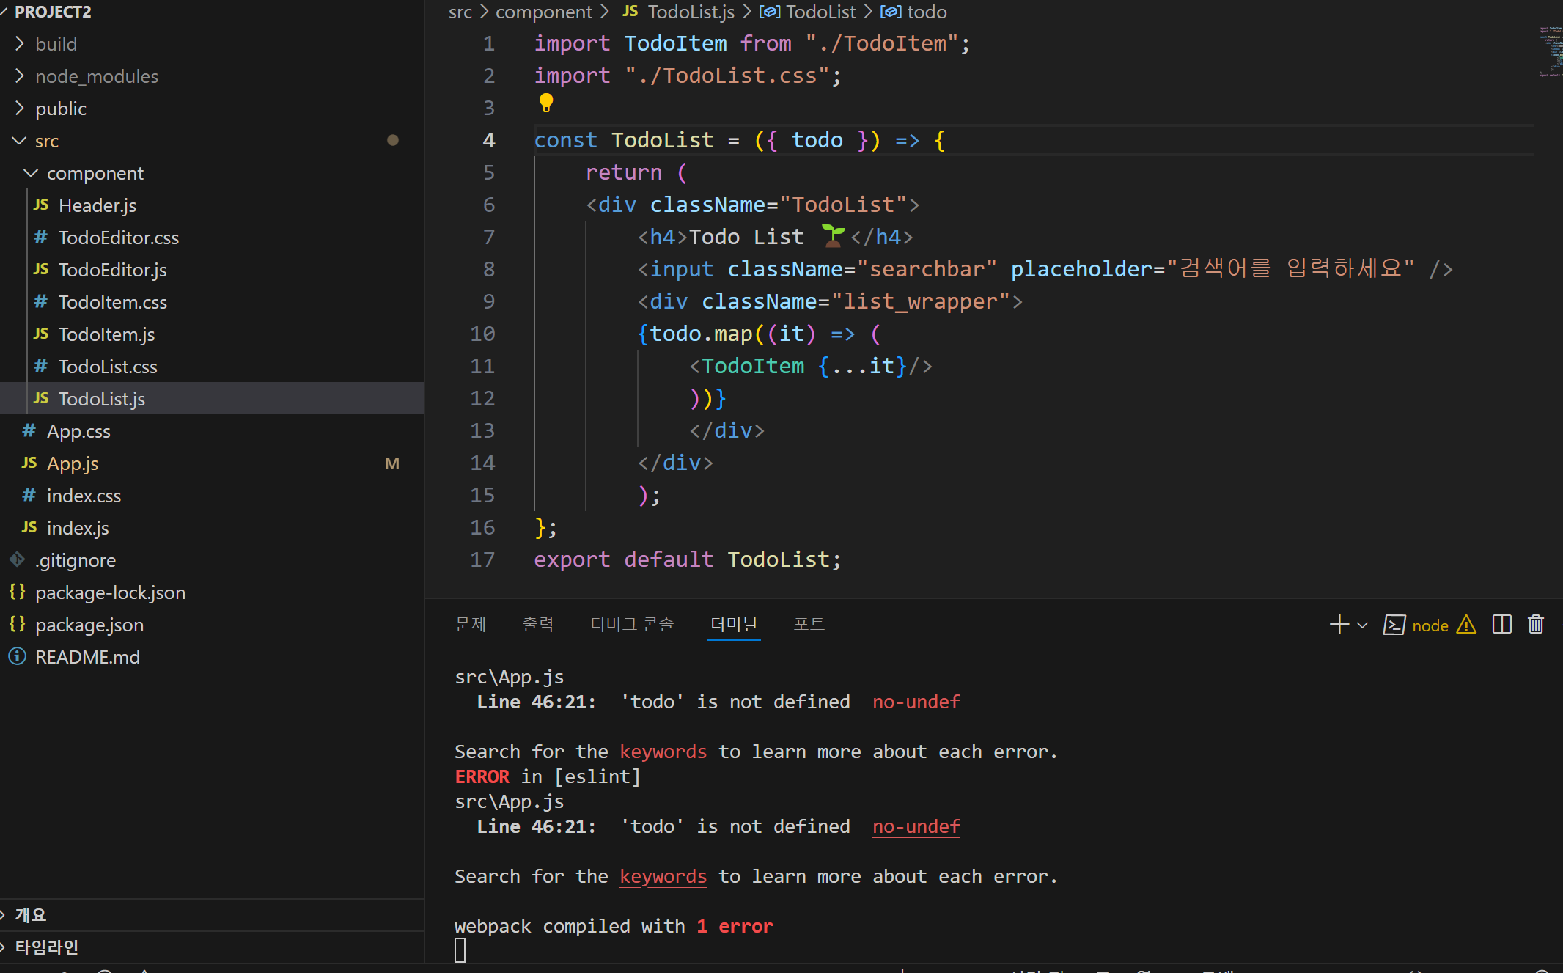Click the split terminal icon

[1501, 625]
